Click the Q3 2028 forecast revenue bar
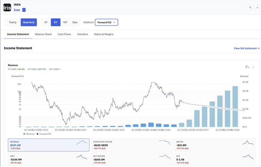261x167 pixels. [x=228, y=109]
